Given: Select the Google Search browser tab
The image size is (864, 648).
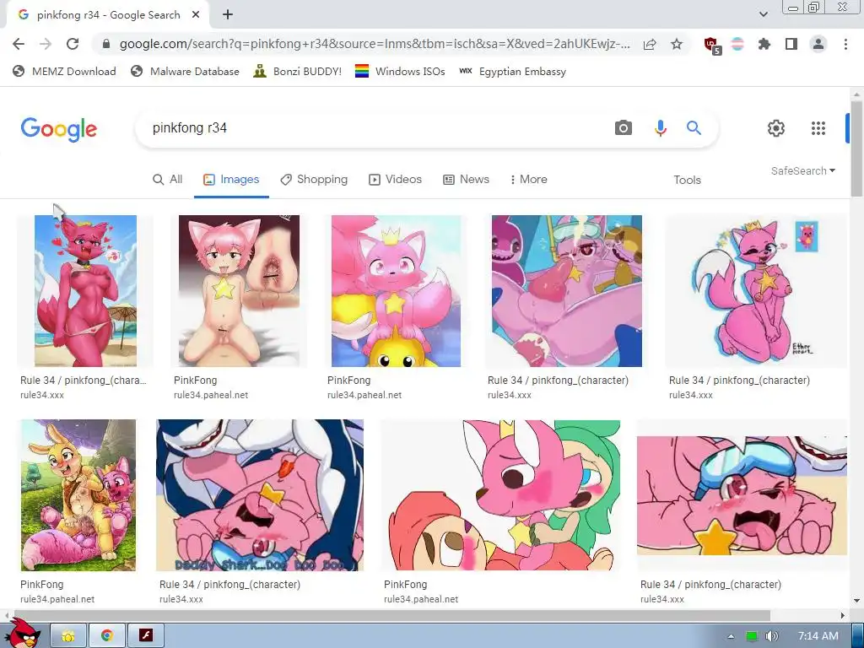Looking at the screenshot, I should pos(108,15).
